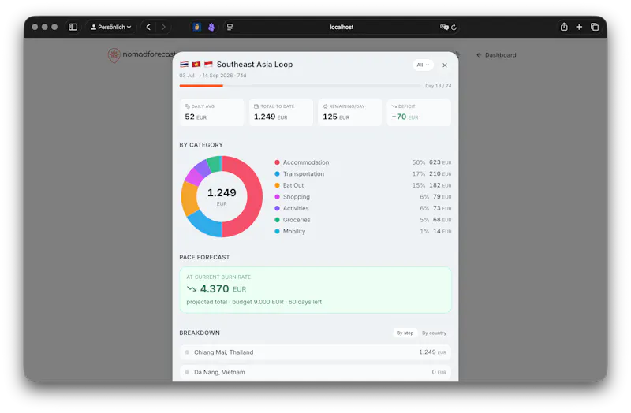Viewport: 631px width, 413px height.
Task: Click the red Accommodation legend dot
Action: click(278, 162)
